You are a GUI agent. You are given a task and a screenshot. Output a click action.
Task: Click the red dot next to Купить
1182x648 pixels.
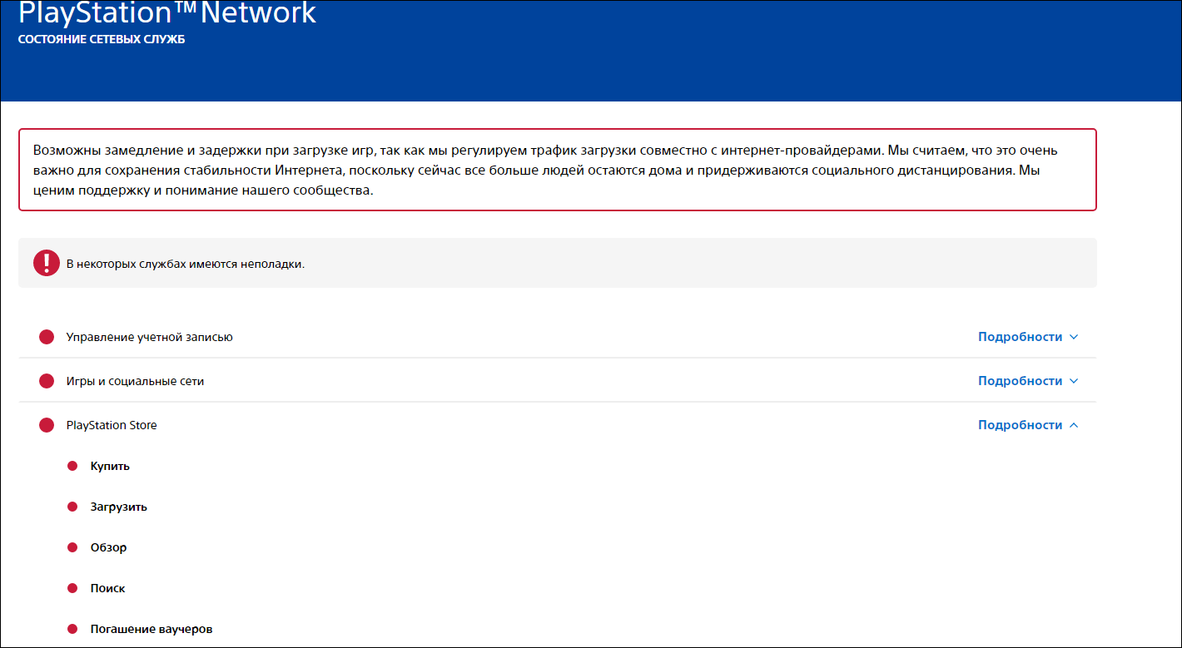click(72, 466)
